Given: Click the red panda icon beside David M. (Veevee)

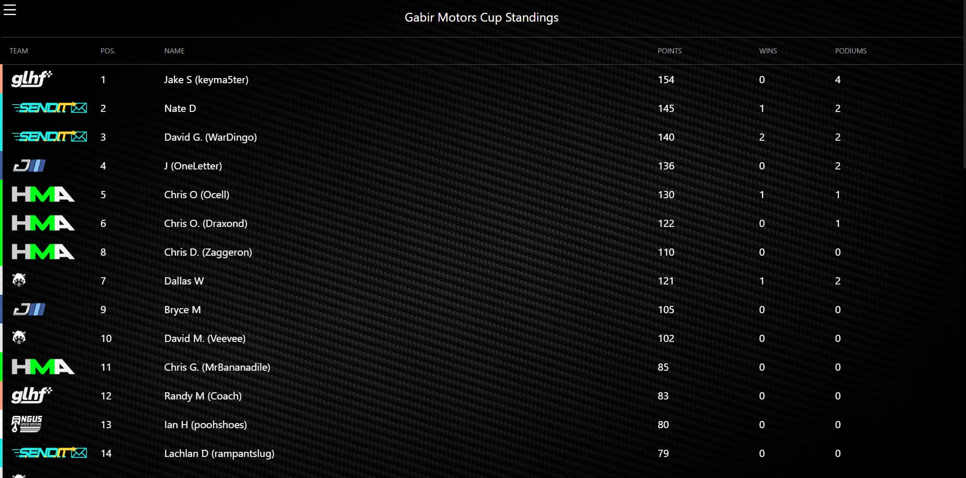Looking at the screenshot, I should 20,338.
